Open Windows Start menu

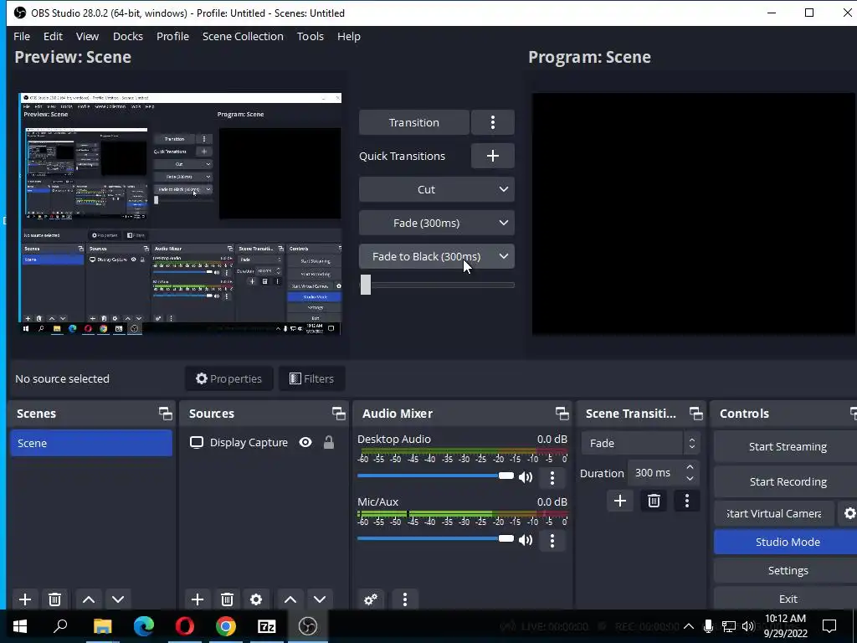point(20,626)
